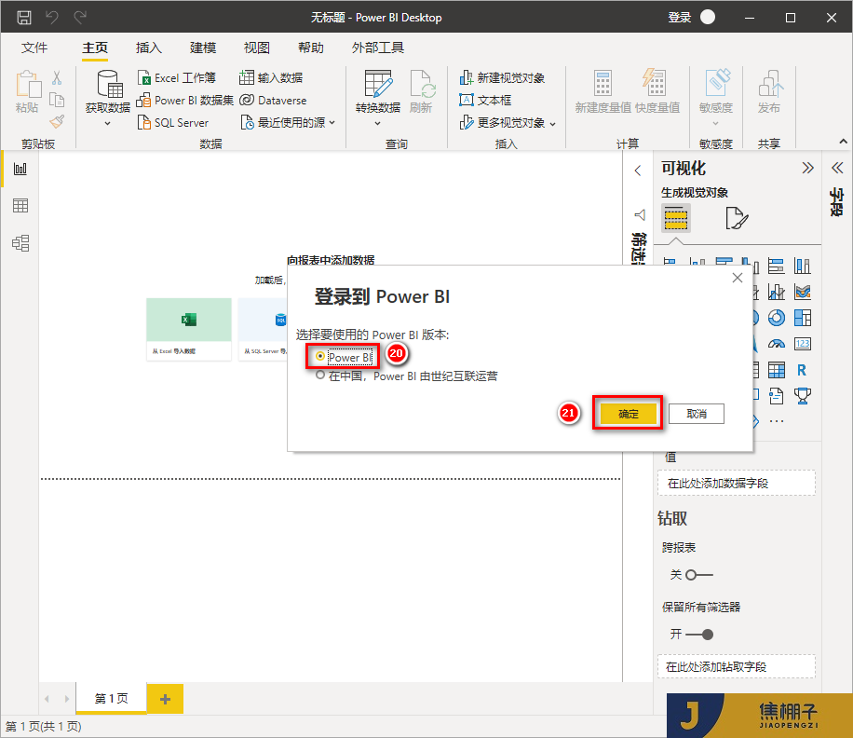Add a new page with plus button
The height and width of the screenshot is (738, 853).
pyautogui.click(x=166, y=699)
